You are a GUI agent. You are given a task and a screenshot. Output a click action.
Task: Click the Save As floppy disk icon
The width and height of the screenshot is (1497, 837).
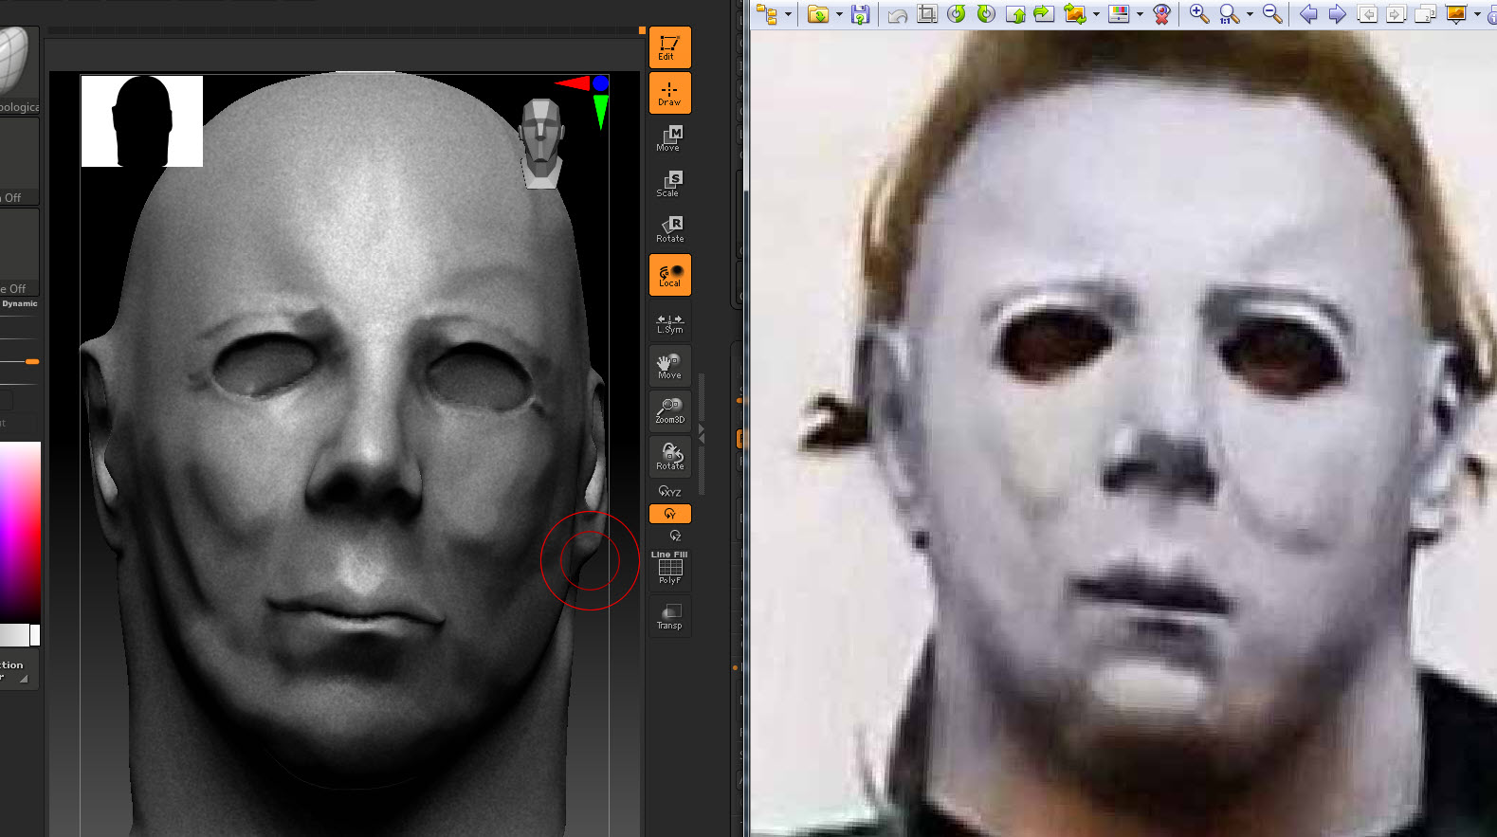860,14
